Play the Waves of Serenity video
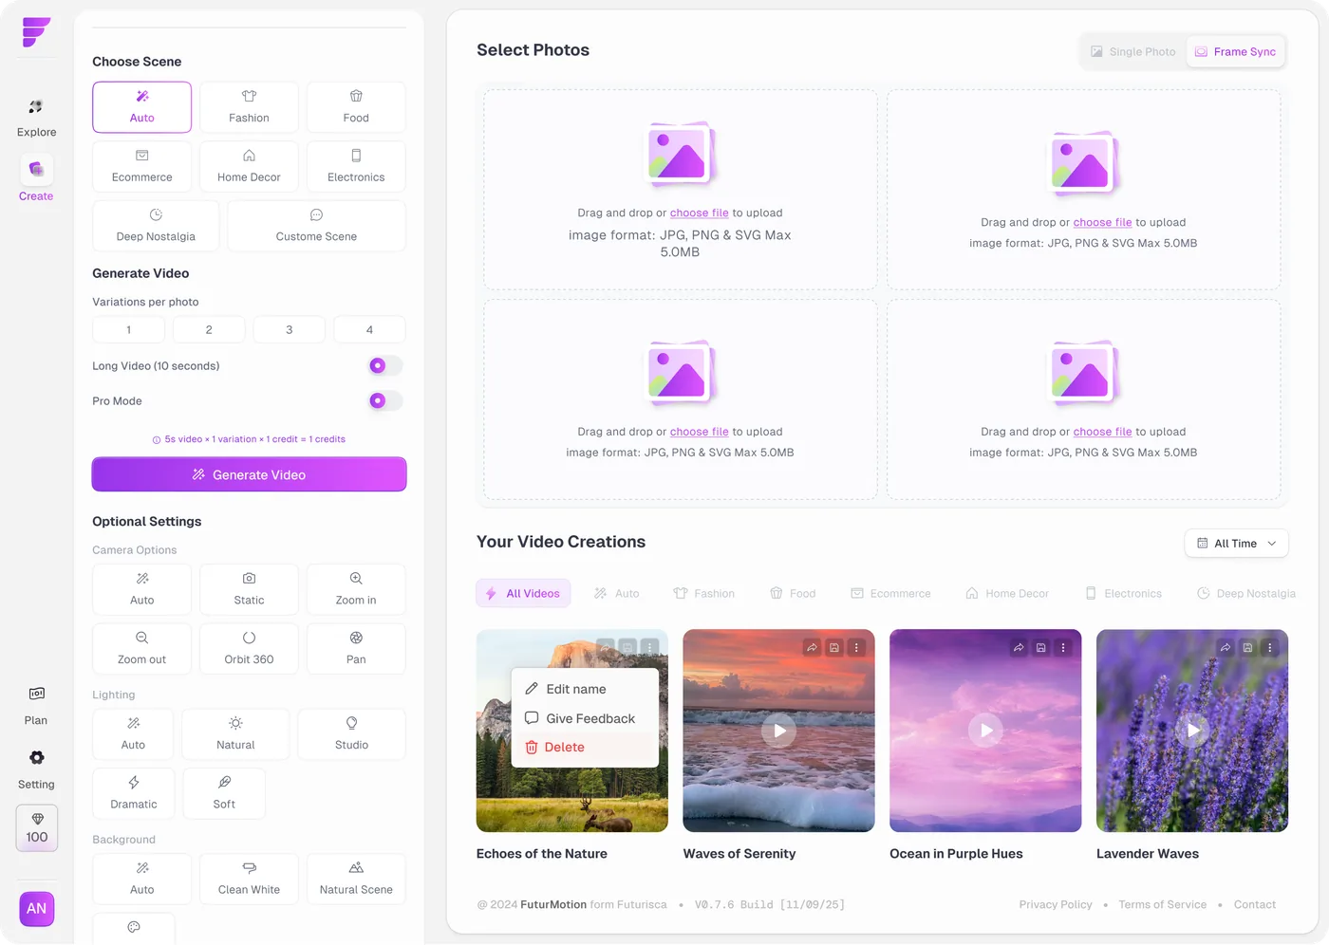This screenshot has height=945, width=1329. pyautogui.click(x=778, y=731)
